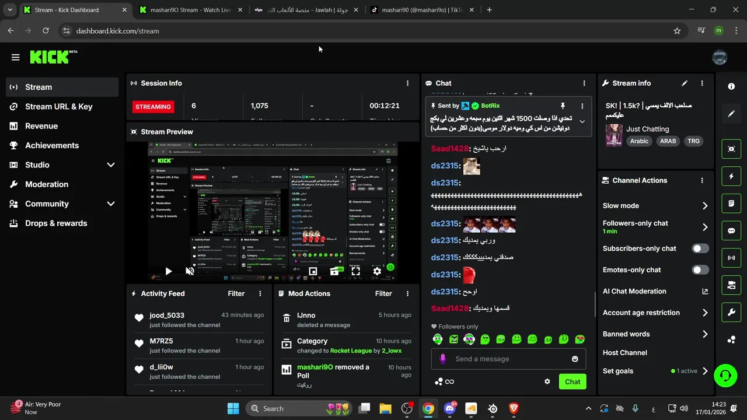Toggle wrench stream info icon in right sidebar
747x420 pixels.
click(731, 313)
